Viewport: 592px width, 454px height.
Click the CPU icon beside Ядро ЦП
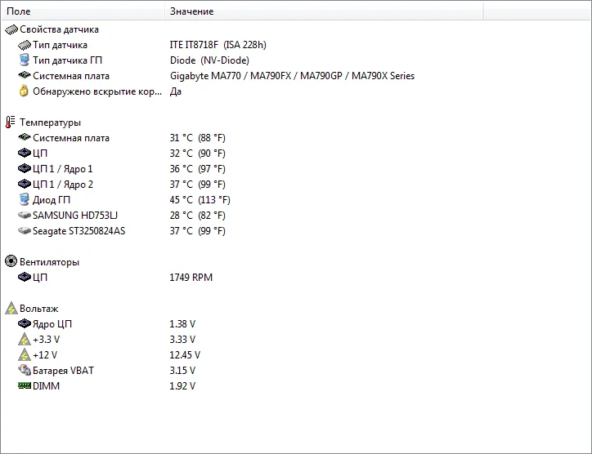pyautogui.click(x=25, y=323)
